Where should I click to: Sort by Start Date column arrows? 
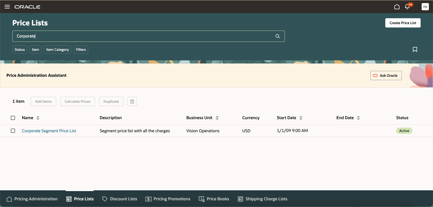[301, 118]
